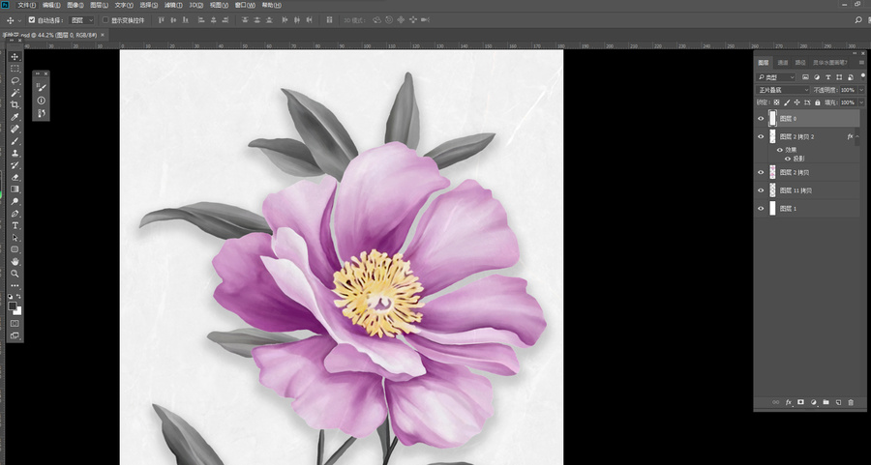
Task: Open the blend mode dropdown 正片叠底
Action: click(x=783, y=90)
